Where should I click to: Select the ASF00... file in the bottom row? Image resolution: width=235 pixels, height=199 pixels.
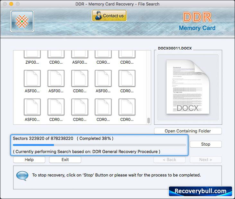(x=32, y=110)
